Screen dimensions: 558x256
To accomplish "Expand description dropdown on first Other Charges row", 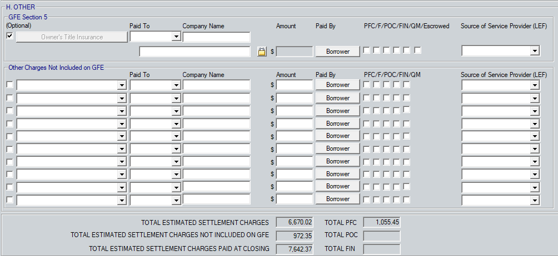I will pyautogui.click(x=122, y=85).
